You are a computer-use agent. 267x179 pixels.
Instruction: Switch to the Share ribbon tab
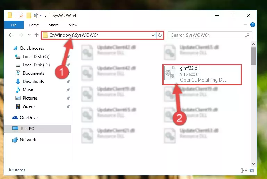pos(53,25)
